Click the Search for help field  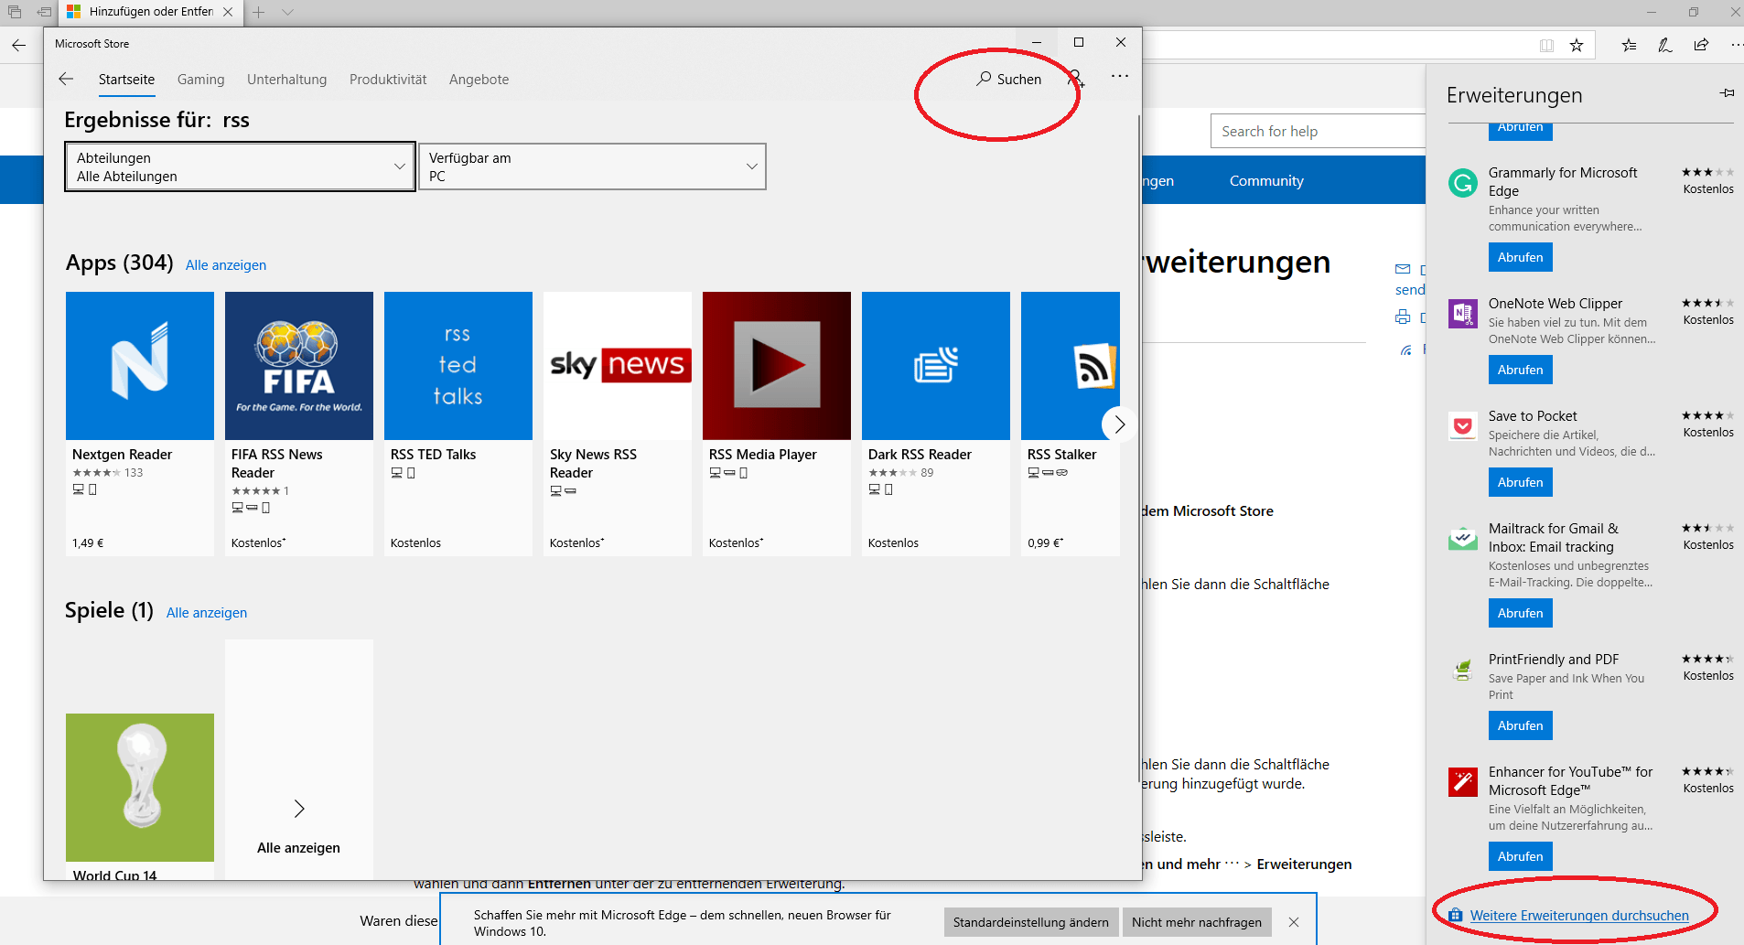point(1318,131)
